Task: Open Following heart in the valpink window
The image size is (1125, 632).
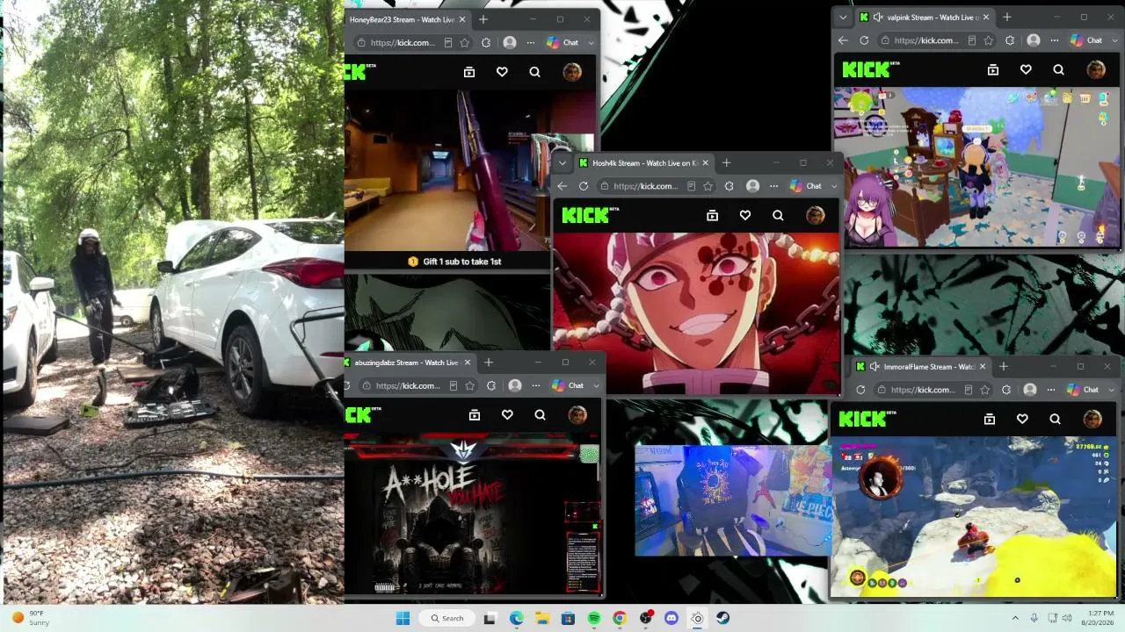Action: tap(1026, 69)
